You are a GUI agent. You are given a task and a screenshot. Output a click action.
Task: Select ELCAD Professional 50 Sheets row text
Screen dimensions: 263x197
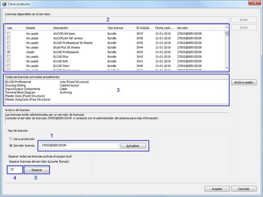tap(73, 43)
